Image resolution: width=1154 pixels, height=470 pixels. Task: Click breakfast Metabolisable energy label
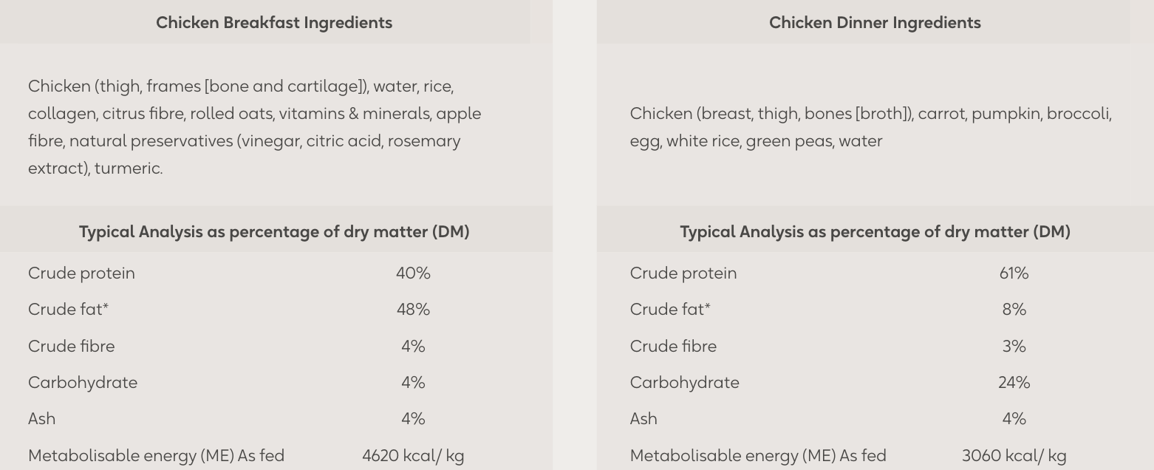[156, 455]
